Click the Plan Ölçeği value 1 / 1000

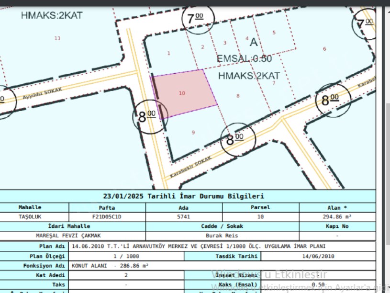click(x=127, y=256)
